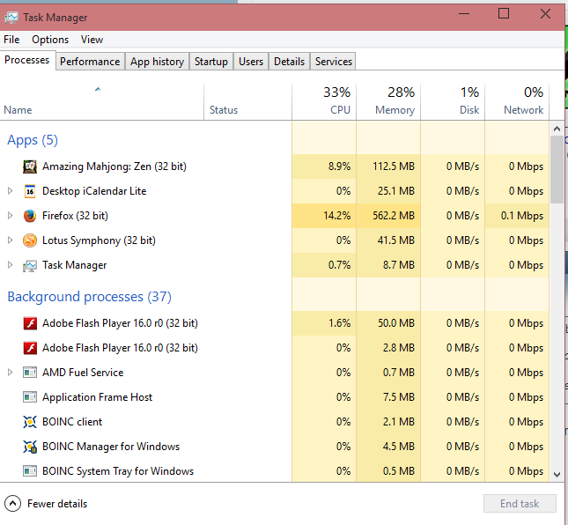Click Application Frame Host memory 7.5 MB

[x=398, y=396]
